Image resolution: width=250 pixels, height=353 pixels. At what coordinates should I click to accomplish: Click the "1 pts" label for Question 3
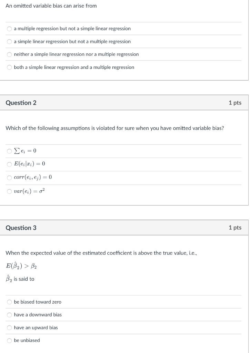236,228
